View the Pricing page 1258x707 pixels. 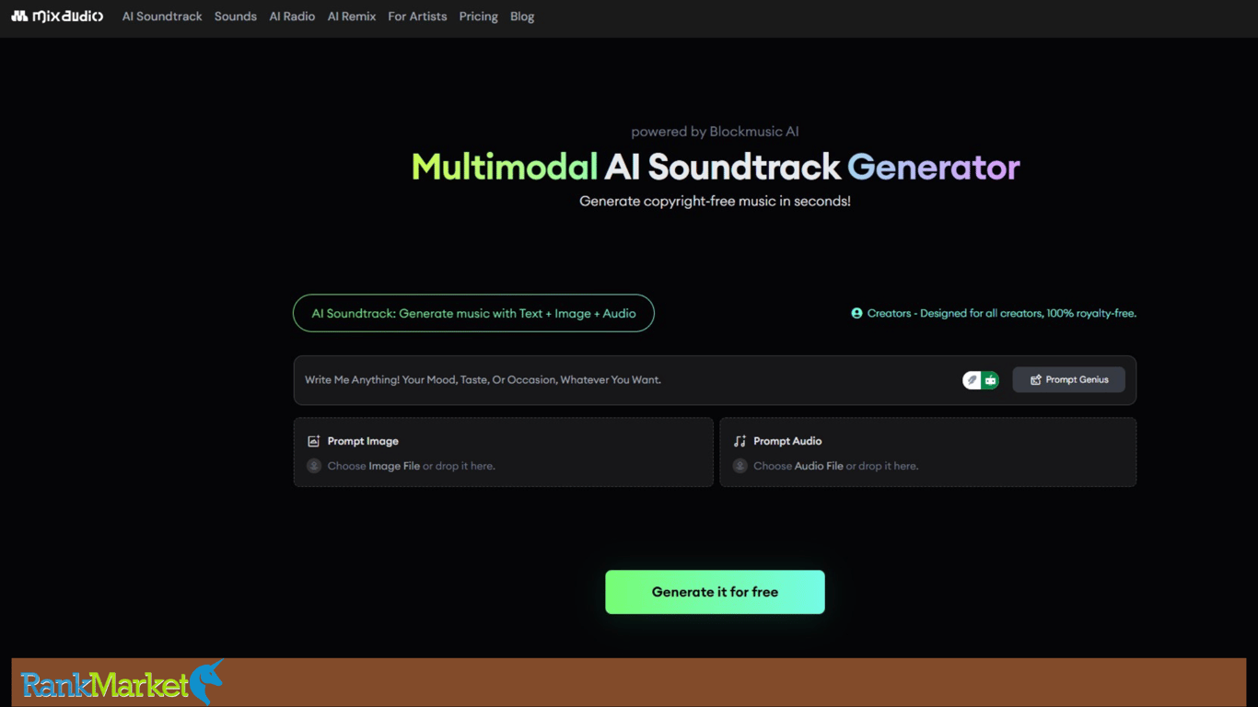click(479, 17)
